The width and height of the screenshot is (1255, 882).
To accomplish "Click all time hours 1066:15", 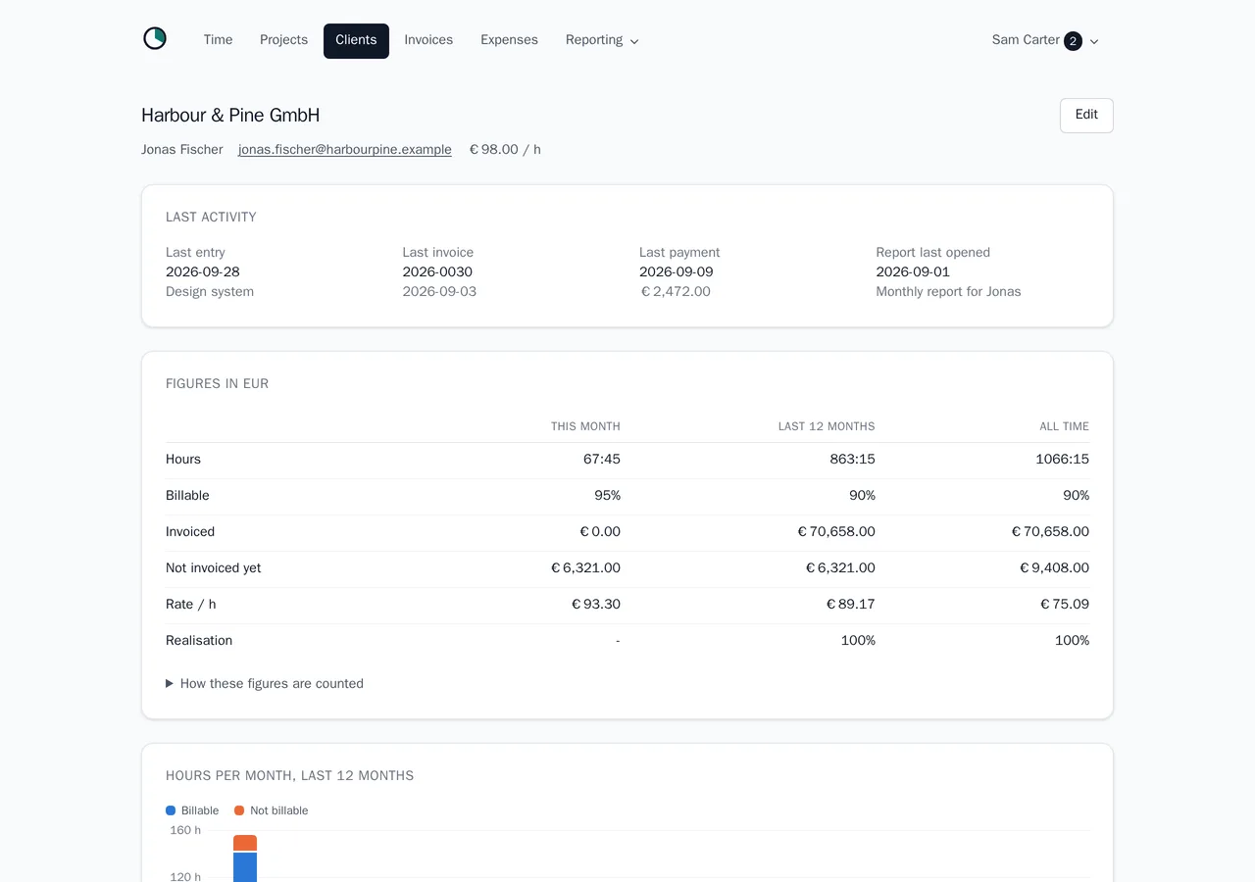I will pos(1062,460).
